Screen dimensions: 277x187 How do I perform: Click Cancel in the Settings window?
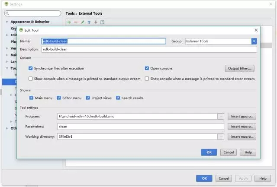click(224, 178)
